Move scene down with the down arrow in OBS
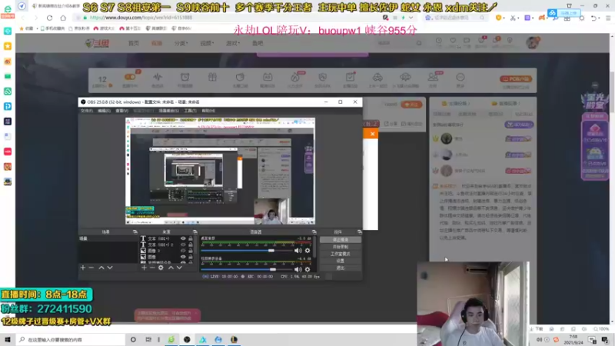The image size is (615, 346). click(x=110, y=268)
